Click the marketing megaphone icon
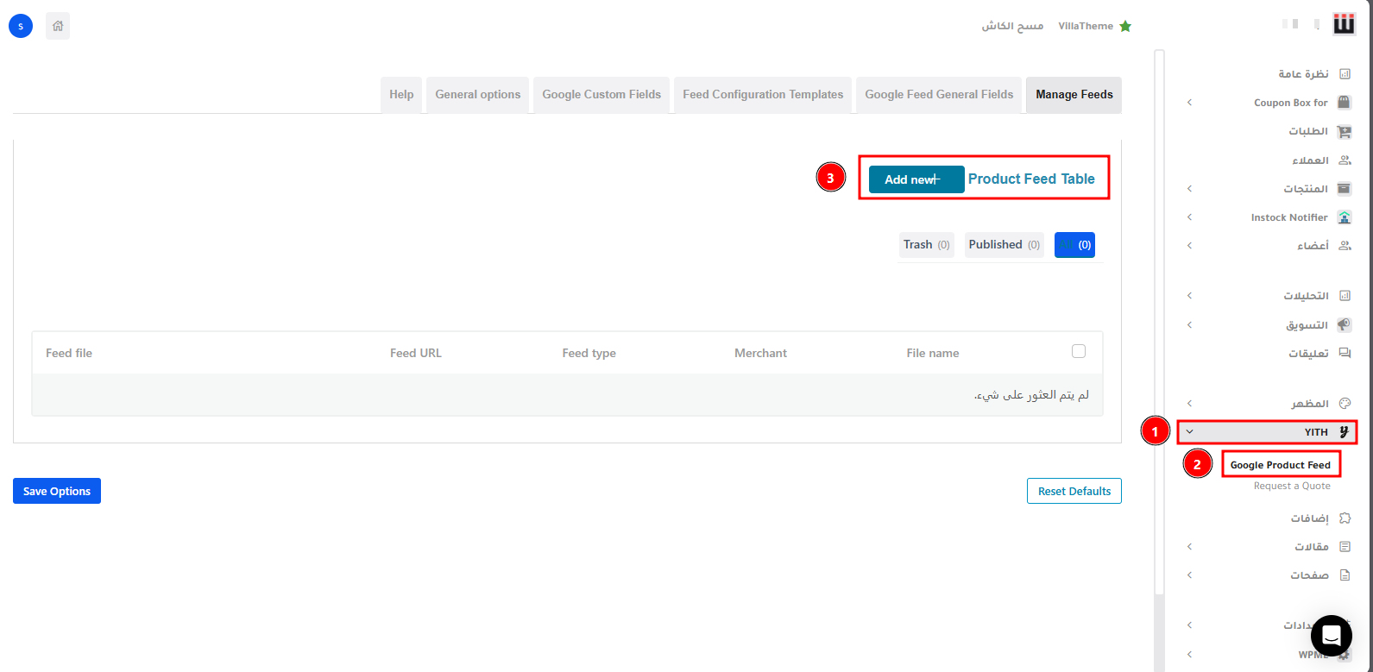The image size is (1373, 672). [x=1344, y=325]
